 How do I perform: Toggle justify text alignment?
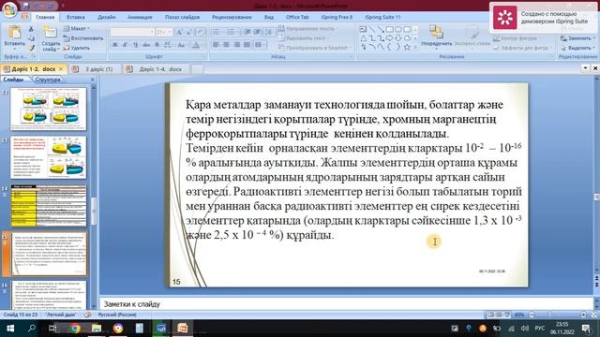pyautogui.click(x=247, y=45)
